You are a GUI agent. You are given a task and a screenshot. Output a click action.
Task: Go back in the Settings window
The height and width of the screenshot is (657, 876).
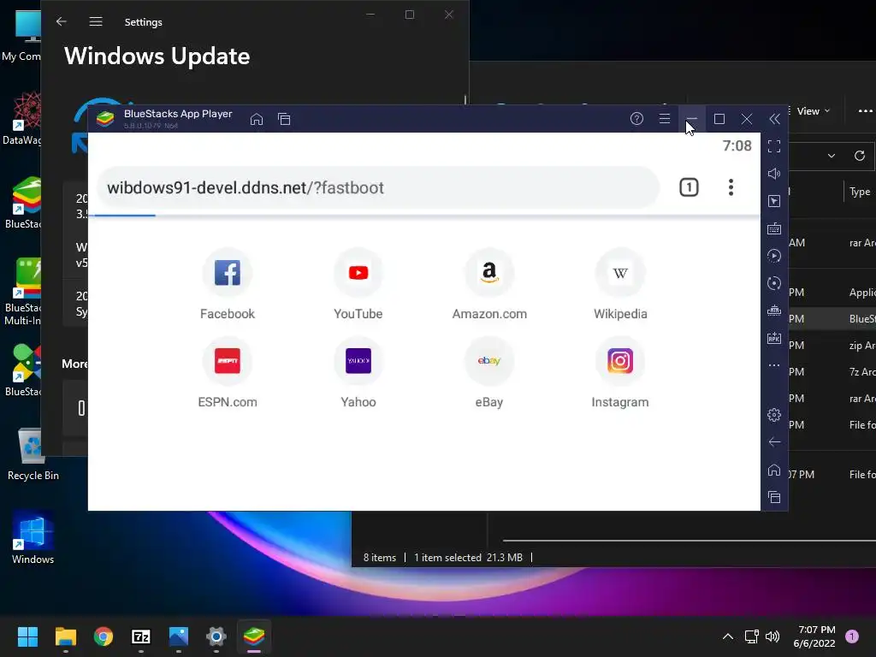62,21
